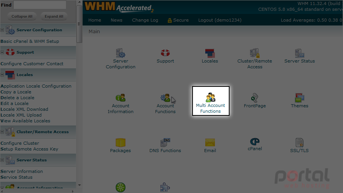Screen dimensions: 343x193
Task: Open News in top navigation
Action: coord(117,20)
